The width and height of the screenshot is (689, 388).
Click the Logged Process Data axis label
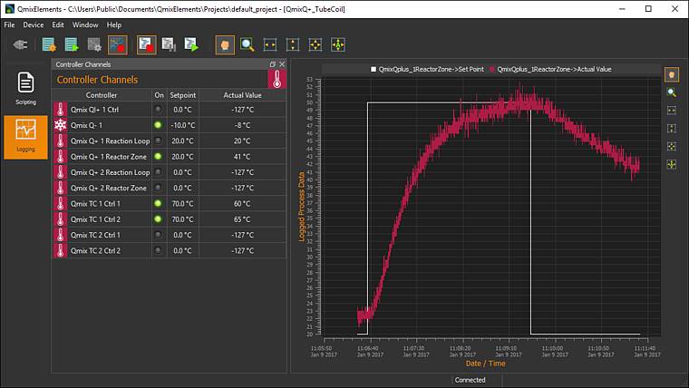pyautogui.click(x=301, y=207)
